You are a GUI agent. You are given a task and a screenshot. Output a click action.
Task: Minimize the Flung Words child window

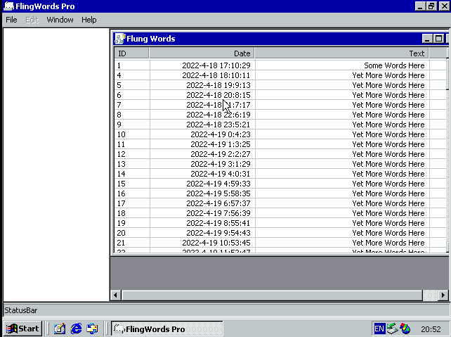click(427, 39)
